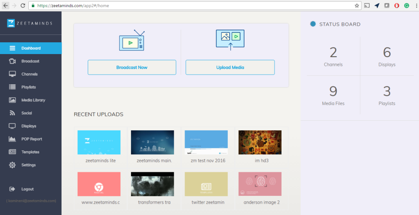Click the Grammarly extension icon
Image resolution: width=419 pixels, height=215 pixels.
[407, 6]
